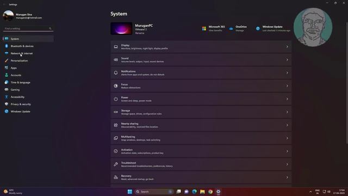Click the Accessibility figure icon
Viewport: 348px width, 196px height.
[x=7, y=97]
